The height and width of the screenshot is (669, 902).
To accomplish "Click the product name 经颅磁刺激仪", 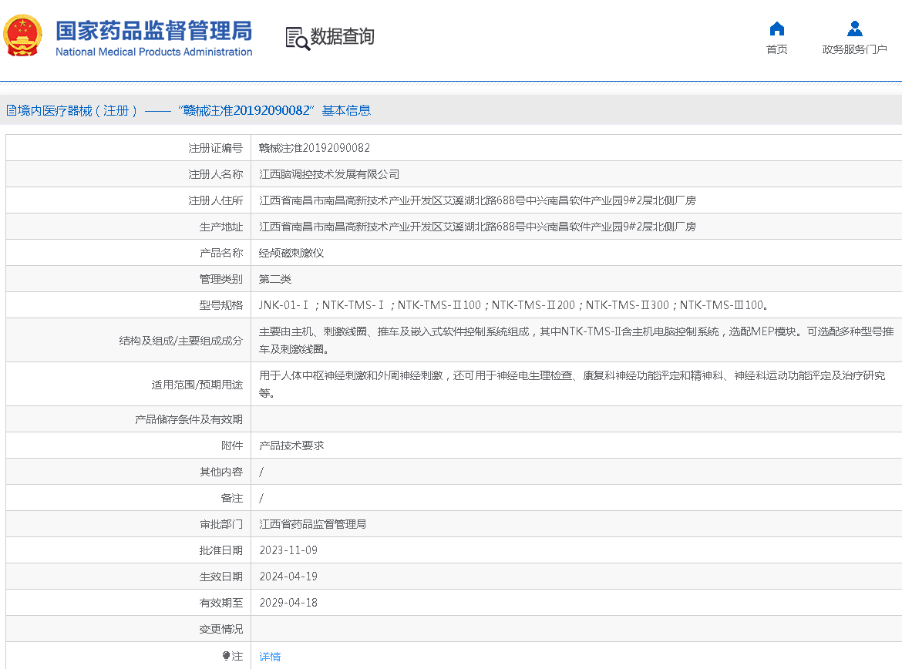I will 291,253.
